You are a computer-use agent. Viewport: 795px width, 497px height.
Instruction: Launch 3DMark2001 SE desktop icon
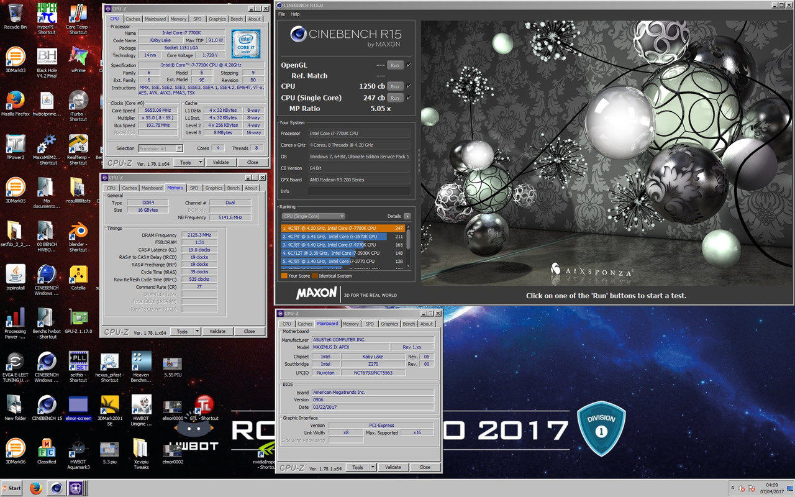coord(109,410)
